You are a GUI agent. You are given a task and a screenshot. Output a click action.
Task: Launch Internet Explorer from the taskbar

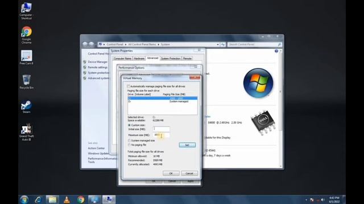[x=38, y=199]
